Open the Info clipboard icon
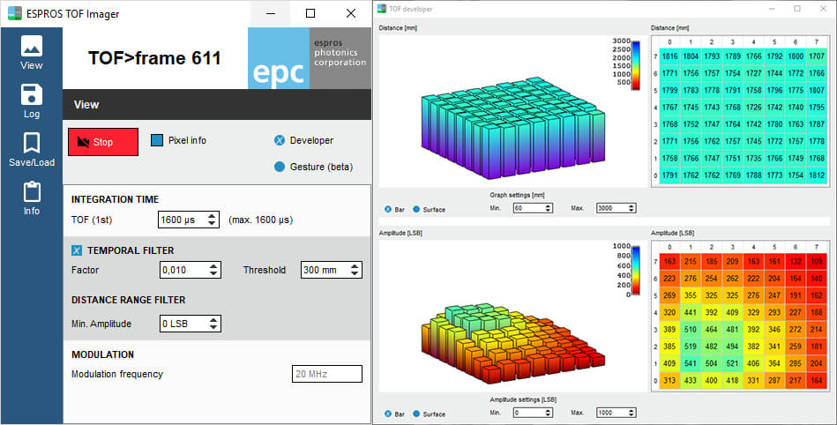Viewport: 837px width, 425px height. click(x=31, y=198)
